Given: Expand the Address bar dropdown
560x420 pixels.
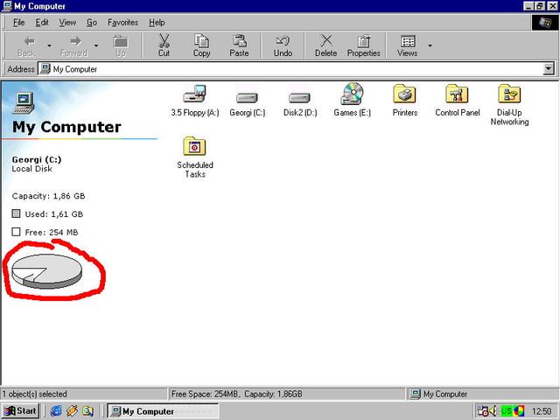Looking at the screenshot, I should click(549, 69).
